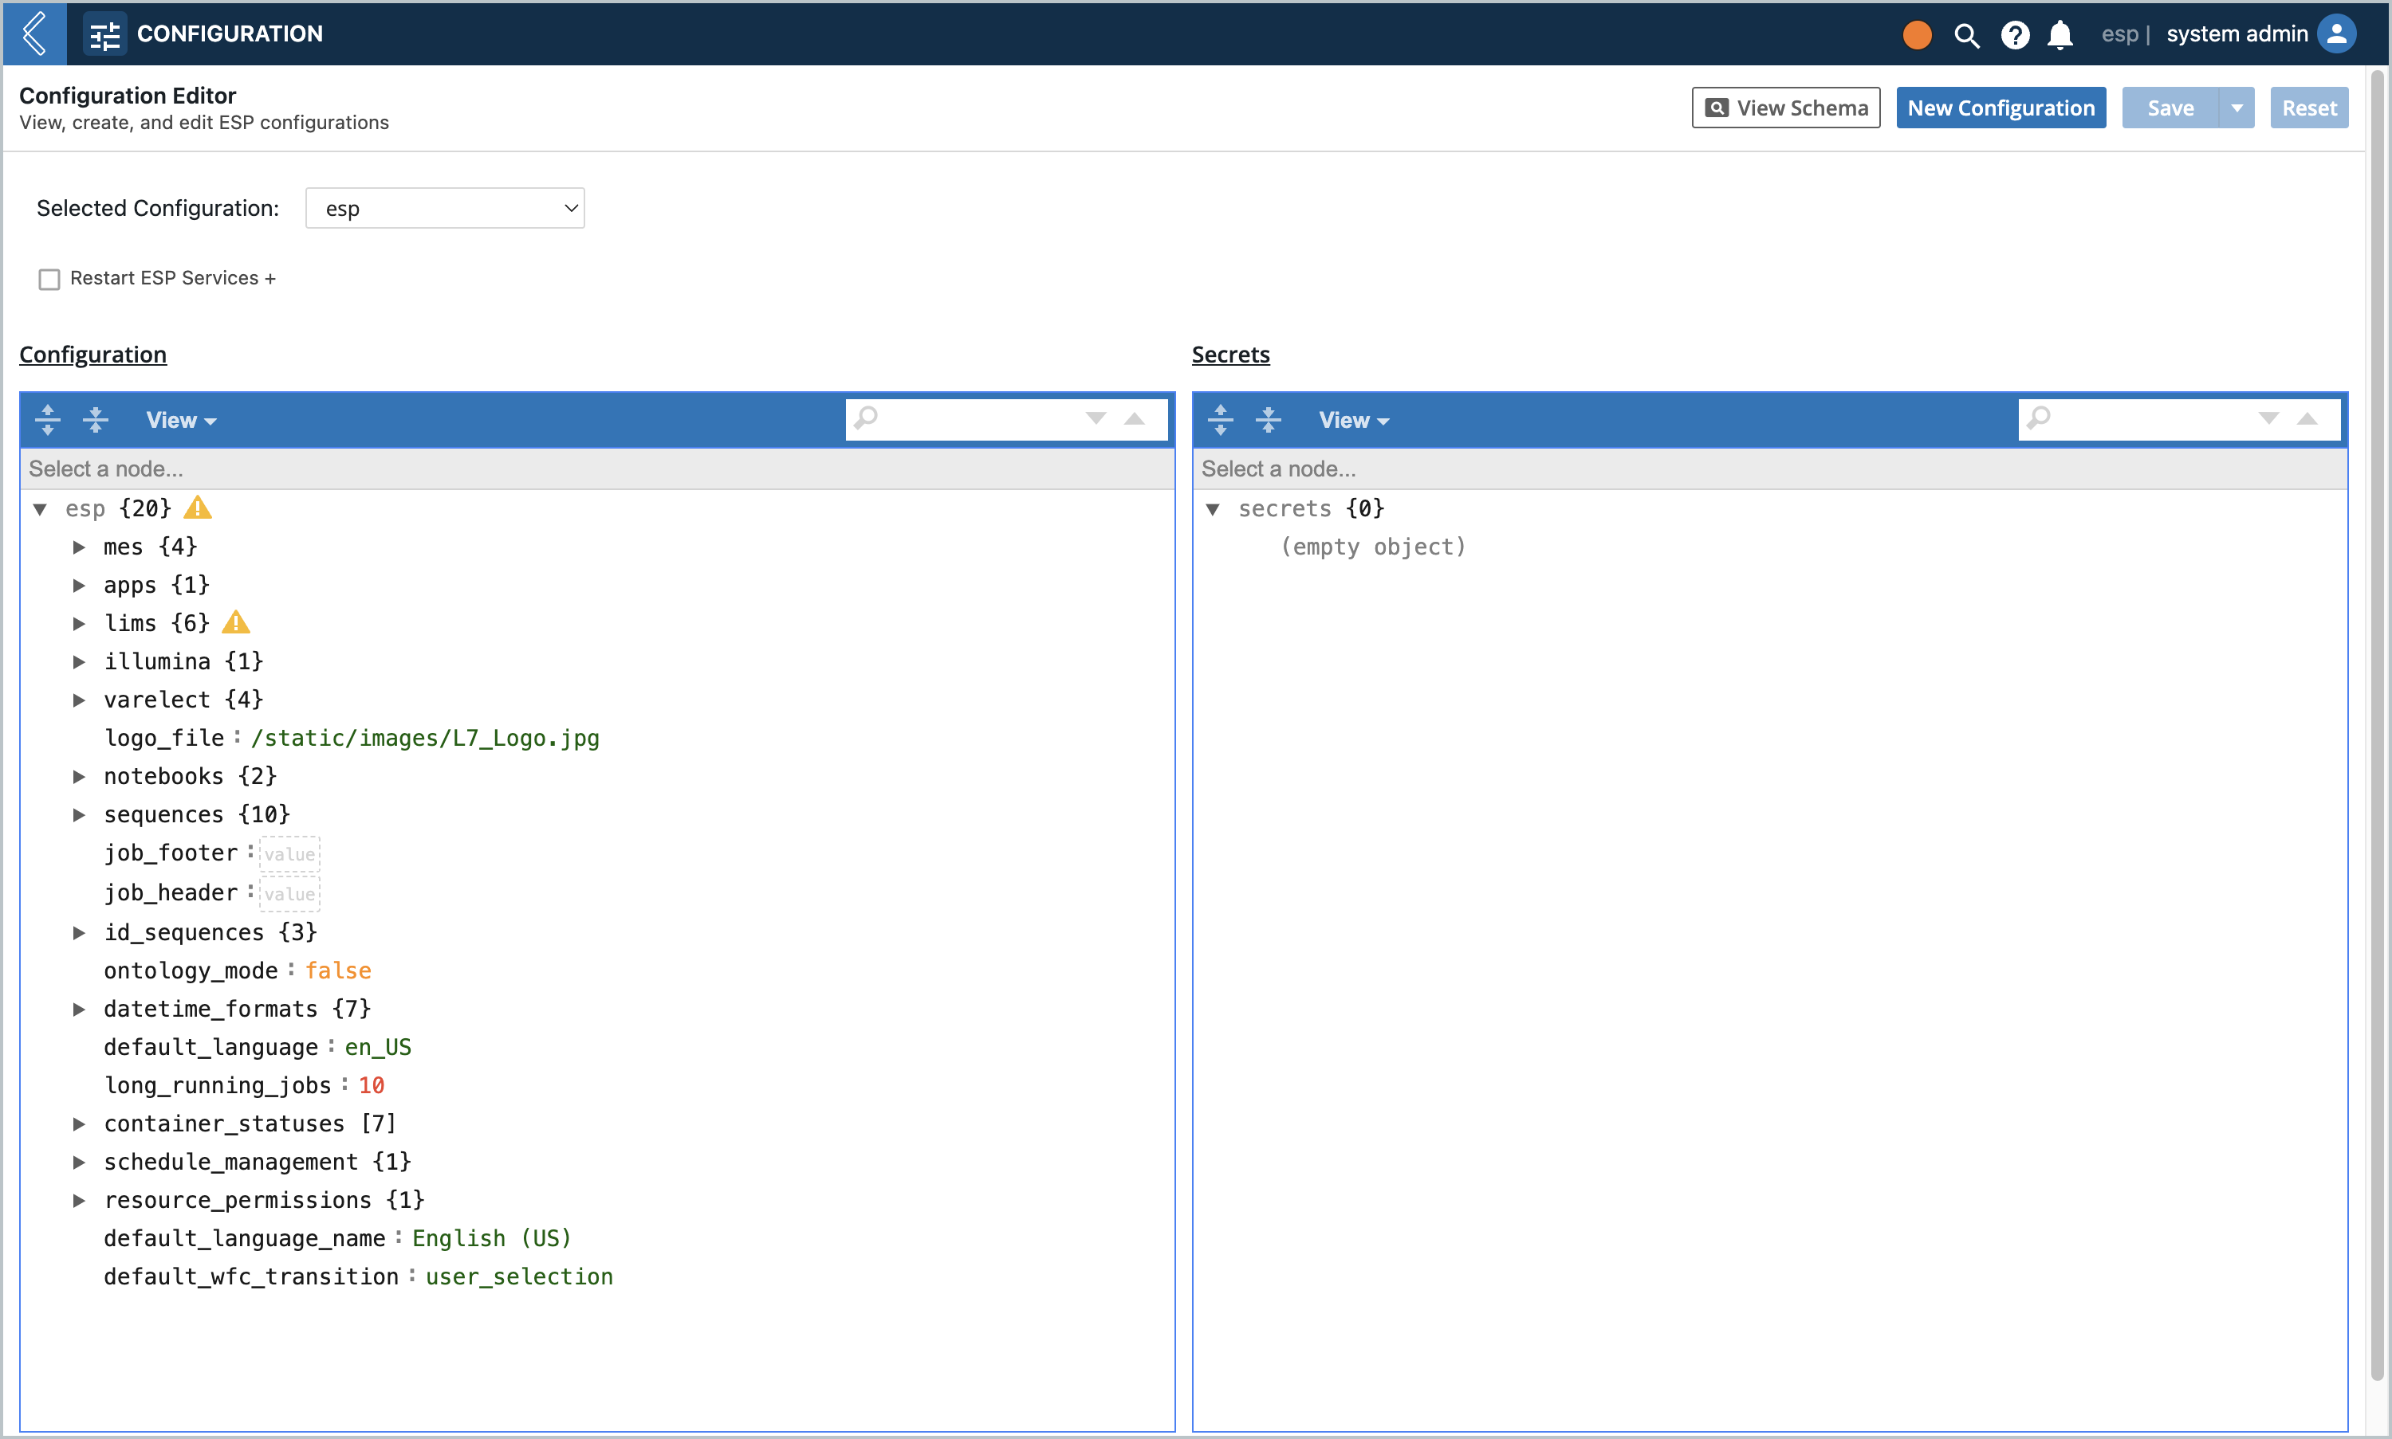
Task: Click the job_footer value input field
Action: pos(290,853)
